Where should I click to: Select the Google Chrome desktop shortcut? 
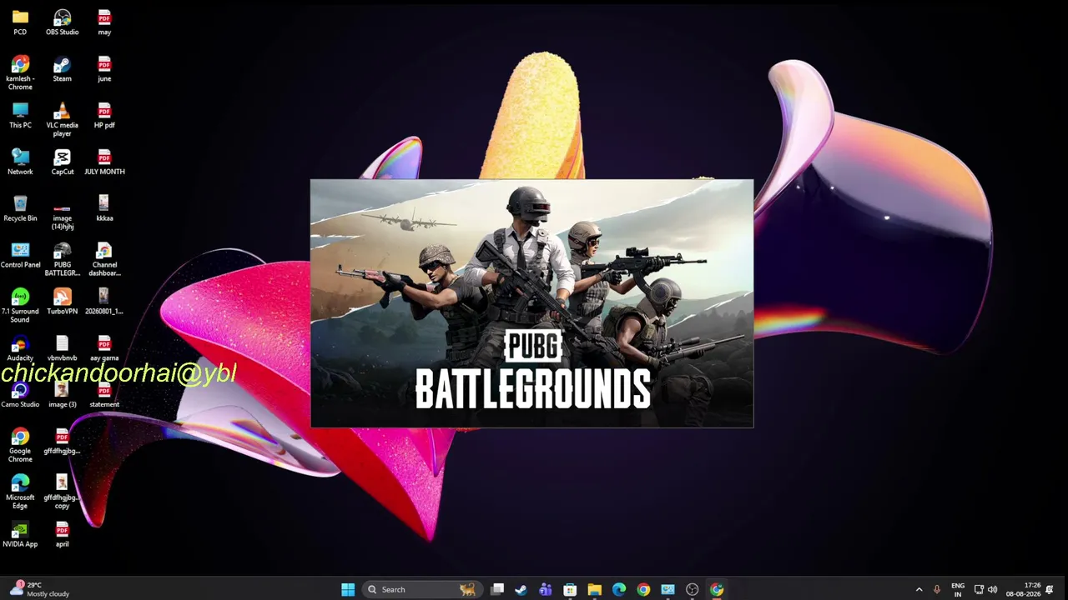pos(20,446)
